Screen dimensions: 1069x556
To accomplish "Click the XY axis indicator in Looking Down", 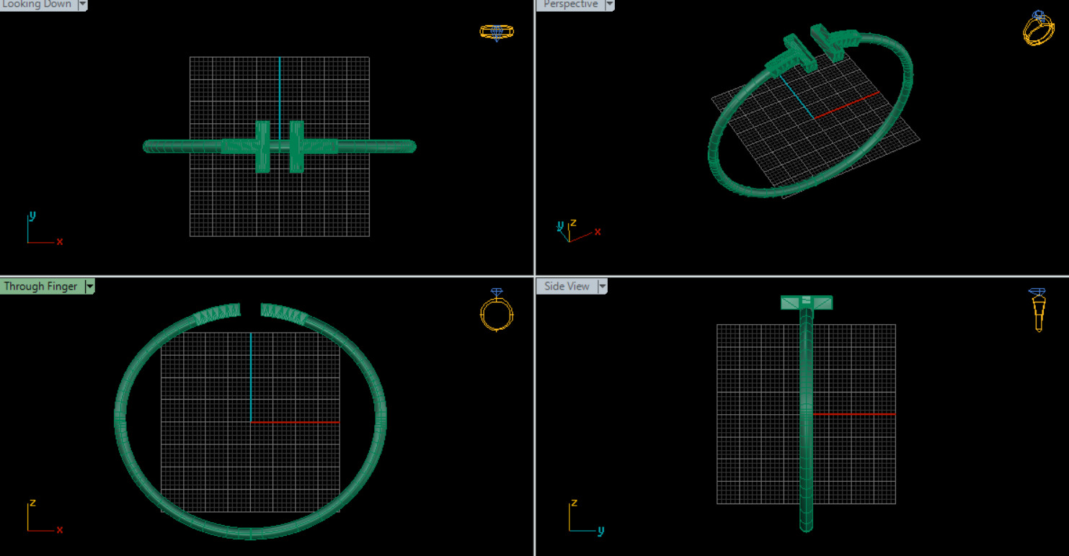I will tap(44, 228).
